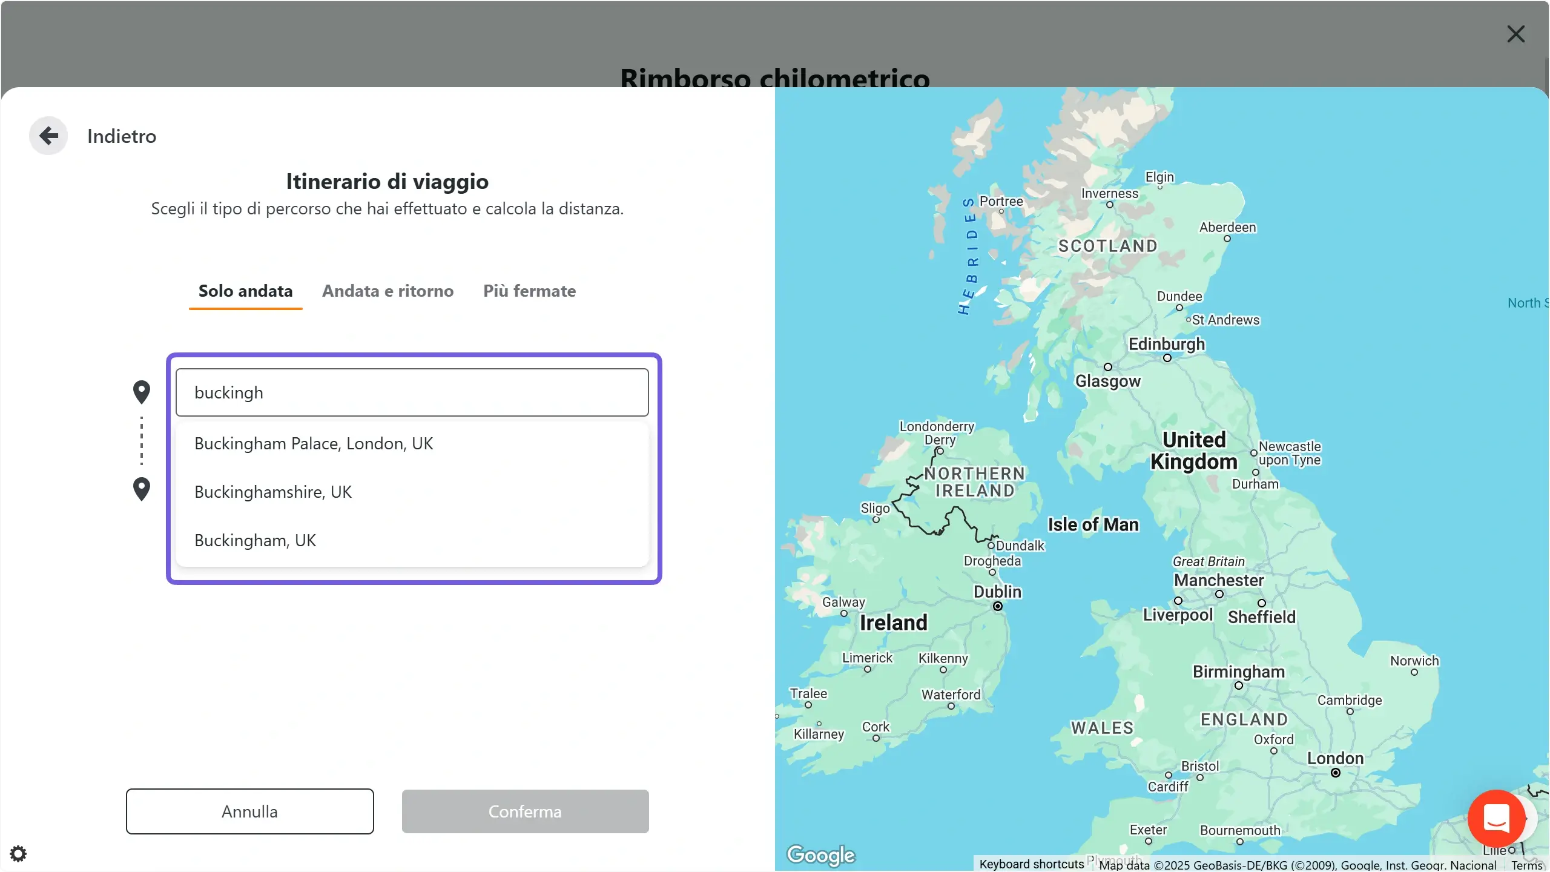Click the Indietro label
This screenshot has width=1550, height=872.
click(x=122, y=136)
